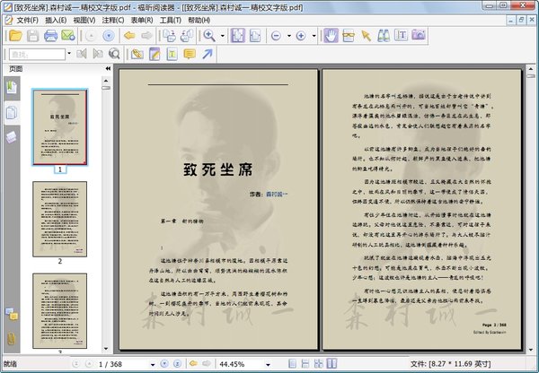The image size is (539, 373).
Task: Open the Attachments sidebar panel
Action: coord(12,339)
